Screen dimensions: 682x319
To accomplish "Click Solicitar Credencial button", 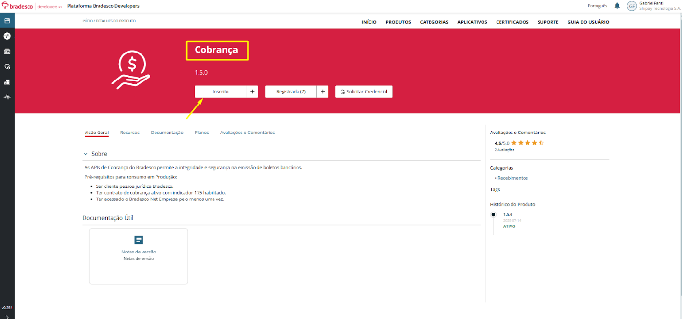I will click(364, 92).
